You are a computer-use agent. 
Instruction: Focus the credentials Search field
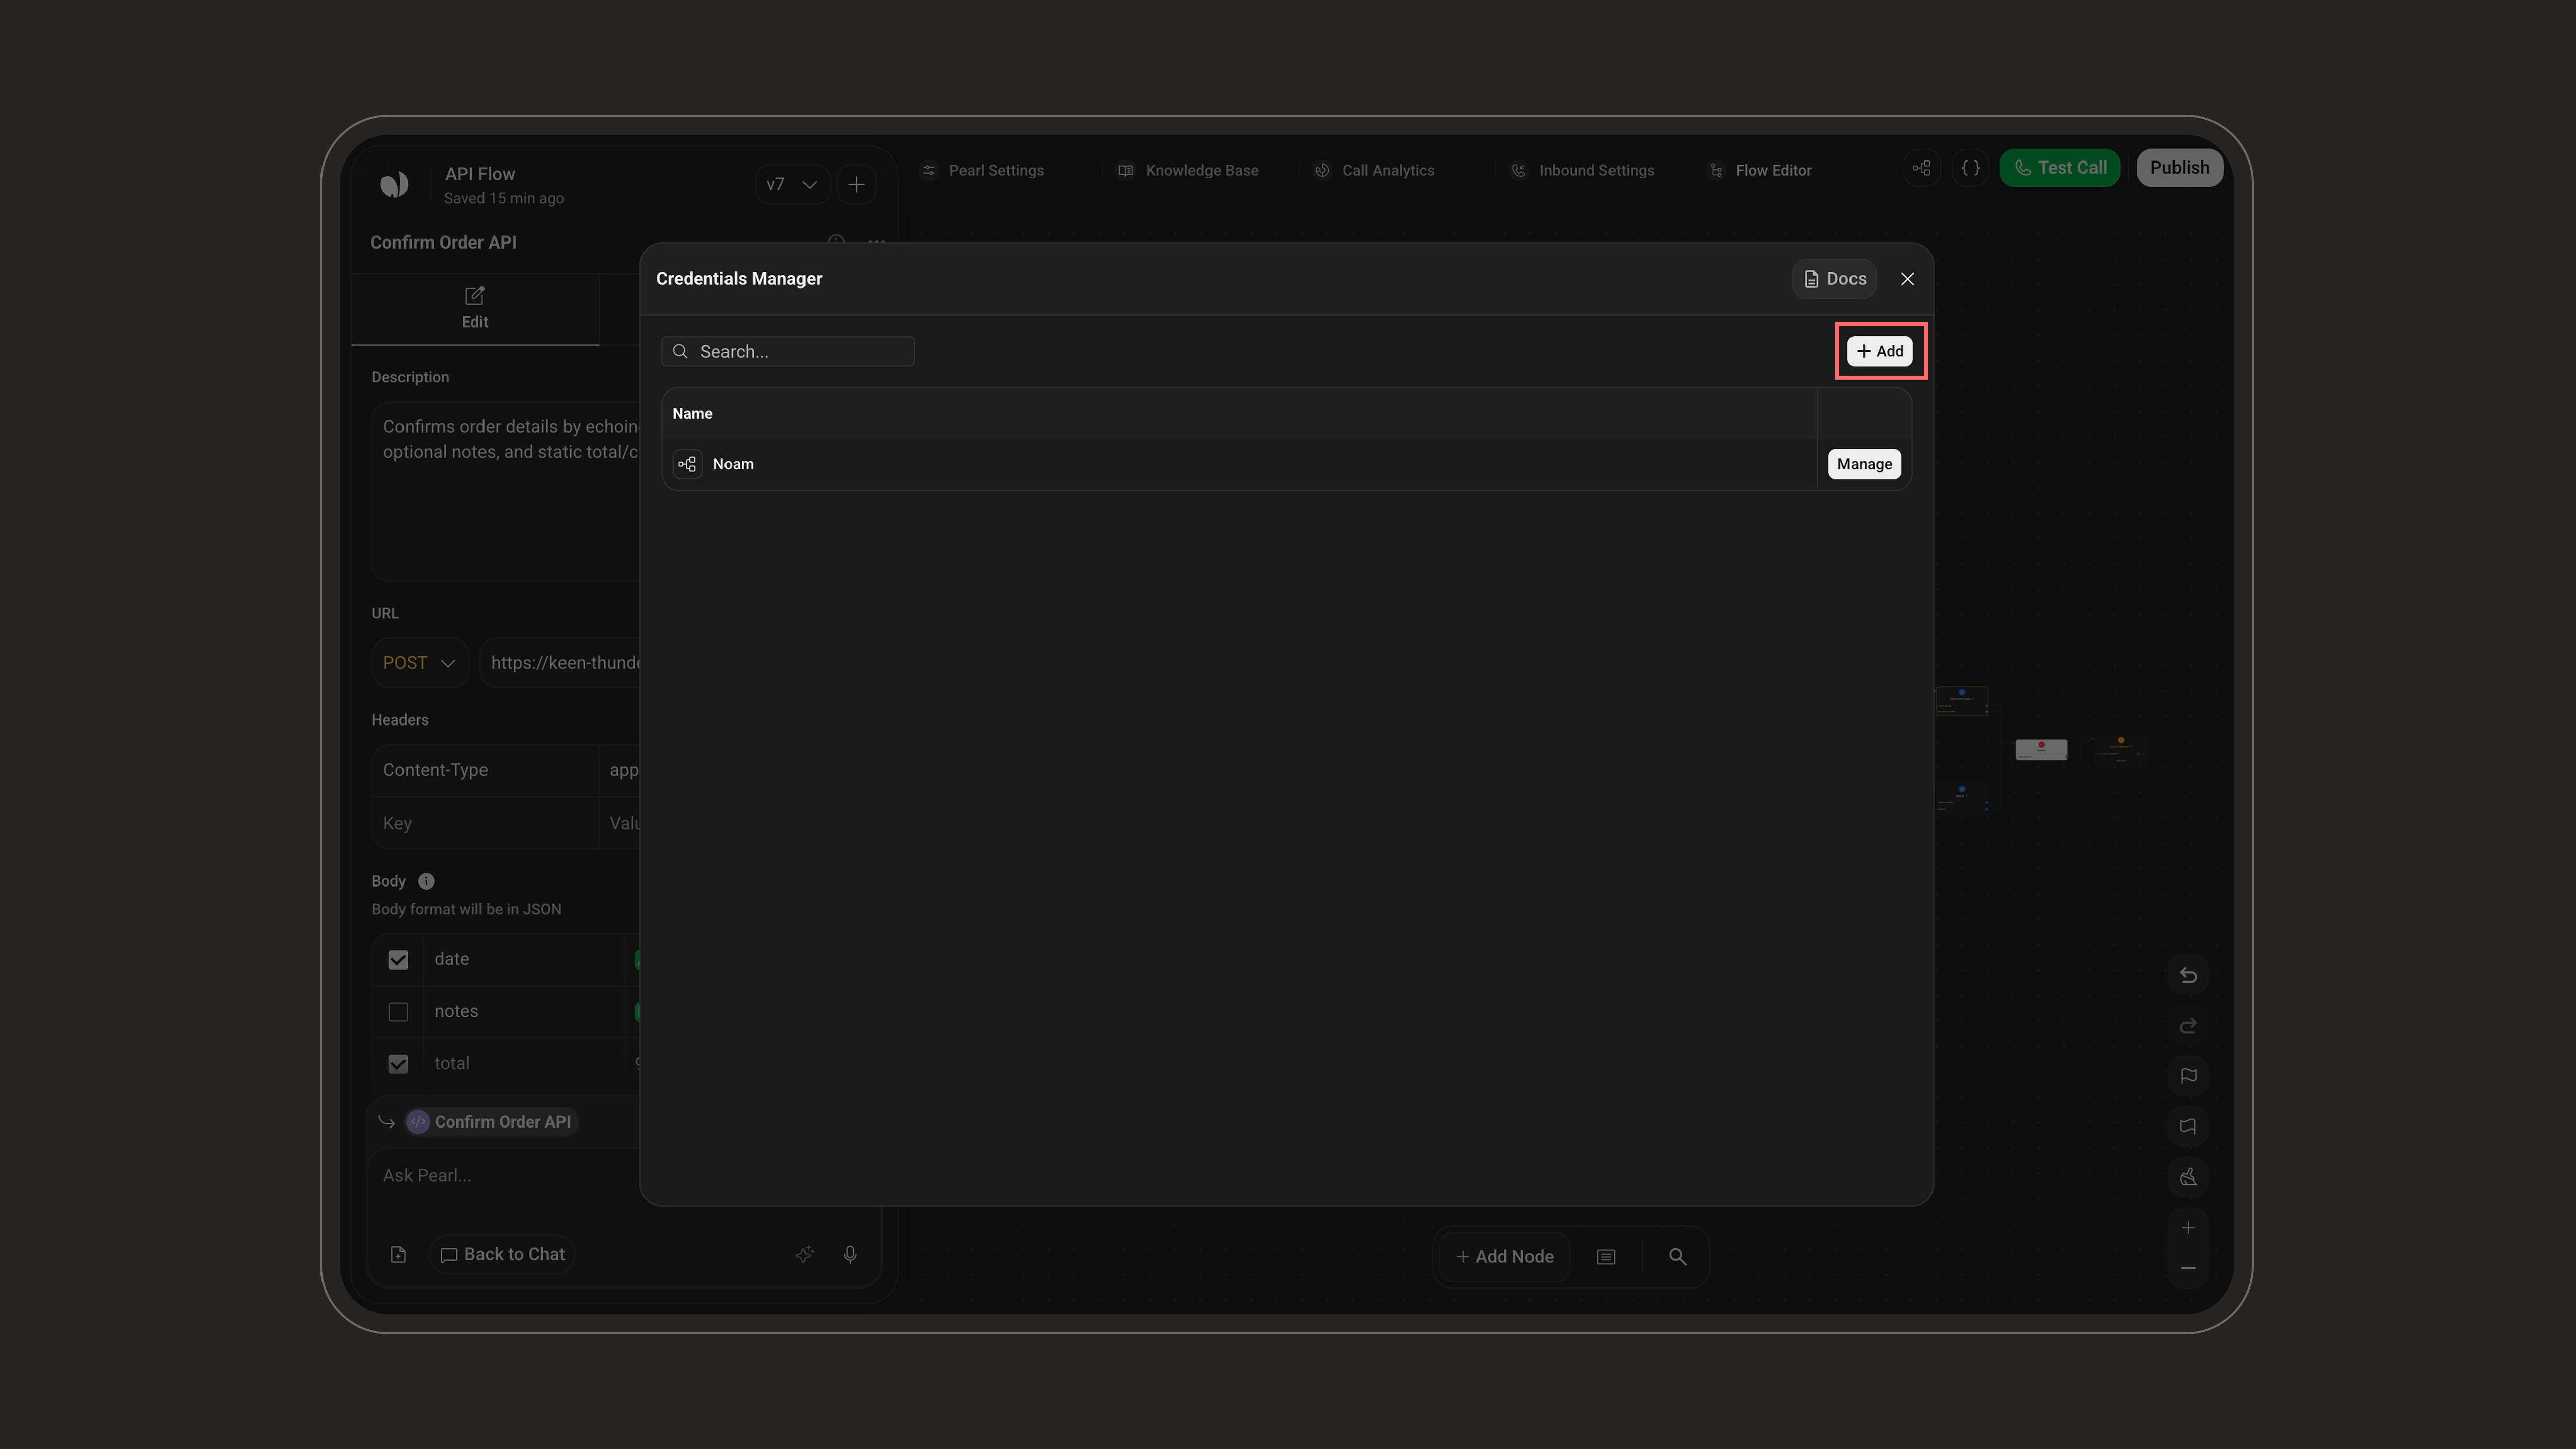[x=787, y=351]
